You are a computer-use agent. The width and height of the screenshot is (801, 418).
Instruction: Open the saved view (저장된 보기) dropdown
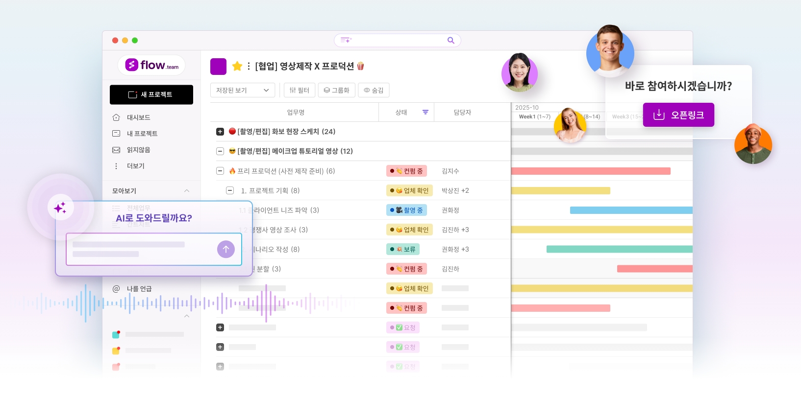[x=243, y=90]
